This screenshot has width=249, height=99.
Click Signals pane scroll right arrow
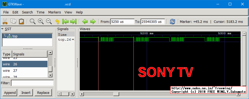[x=72, y=94]
